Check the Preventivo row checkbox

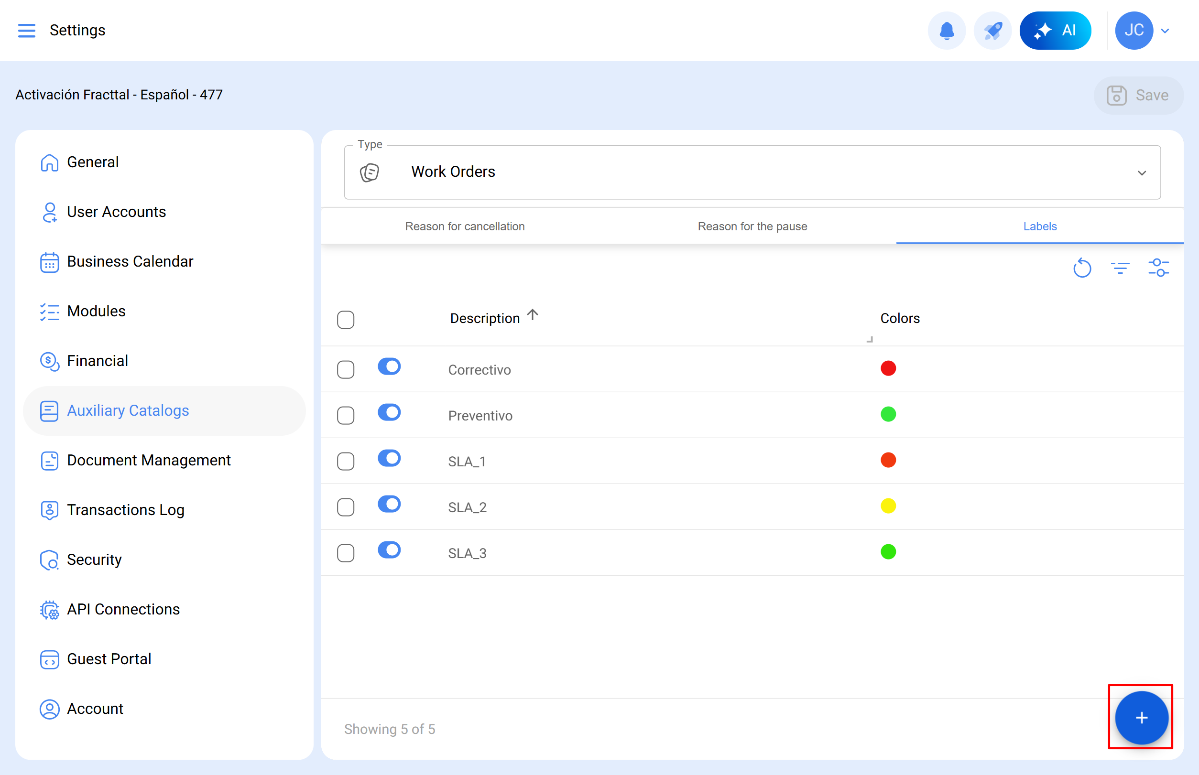(346, 416)
